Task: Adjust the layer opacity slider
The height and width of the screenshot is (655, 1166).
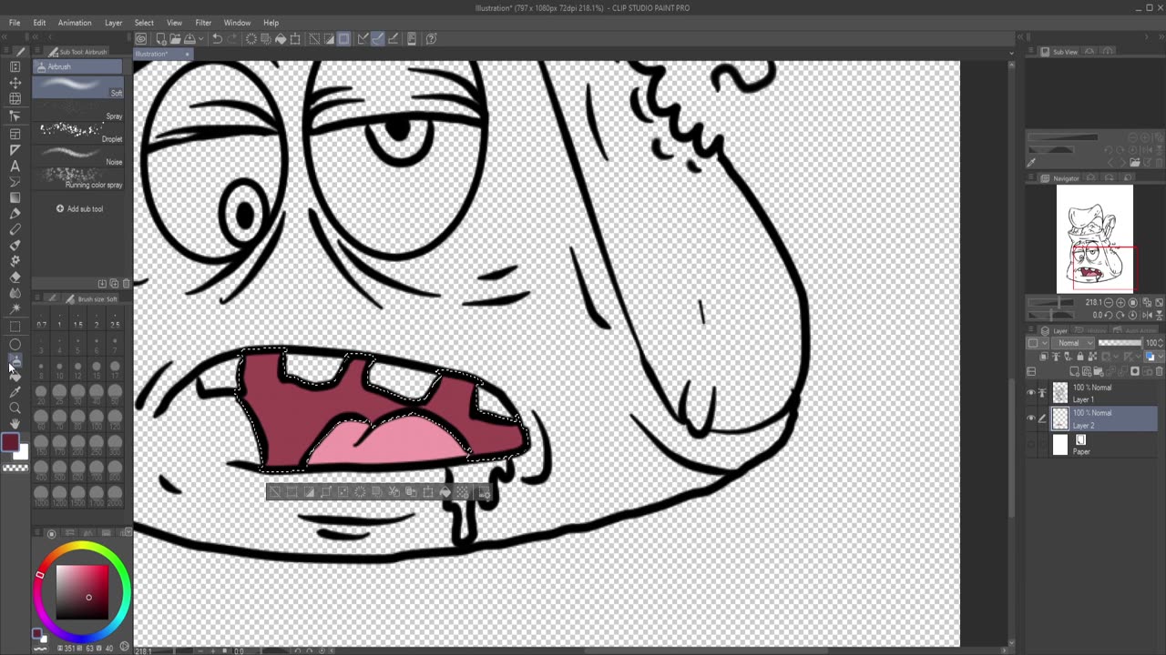Action: tap(1120, 343)
